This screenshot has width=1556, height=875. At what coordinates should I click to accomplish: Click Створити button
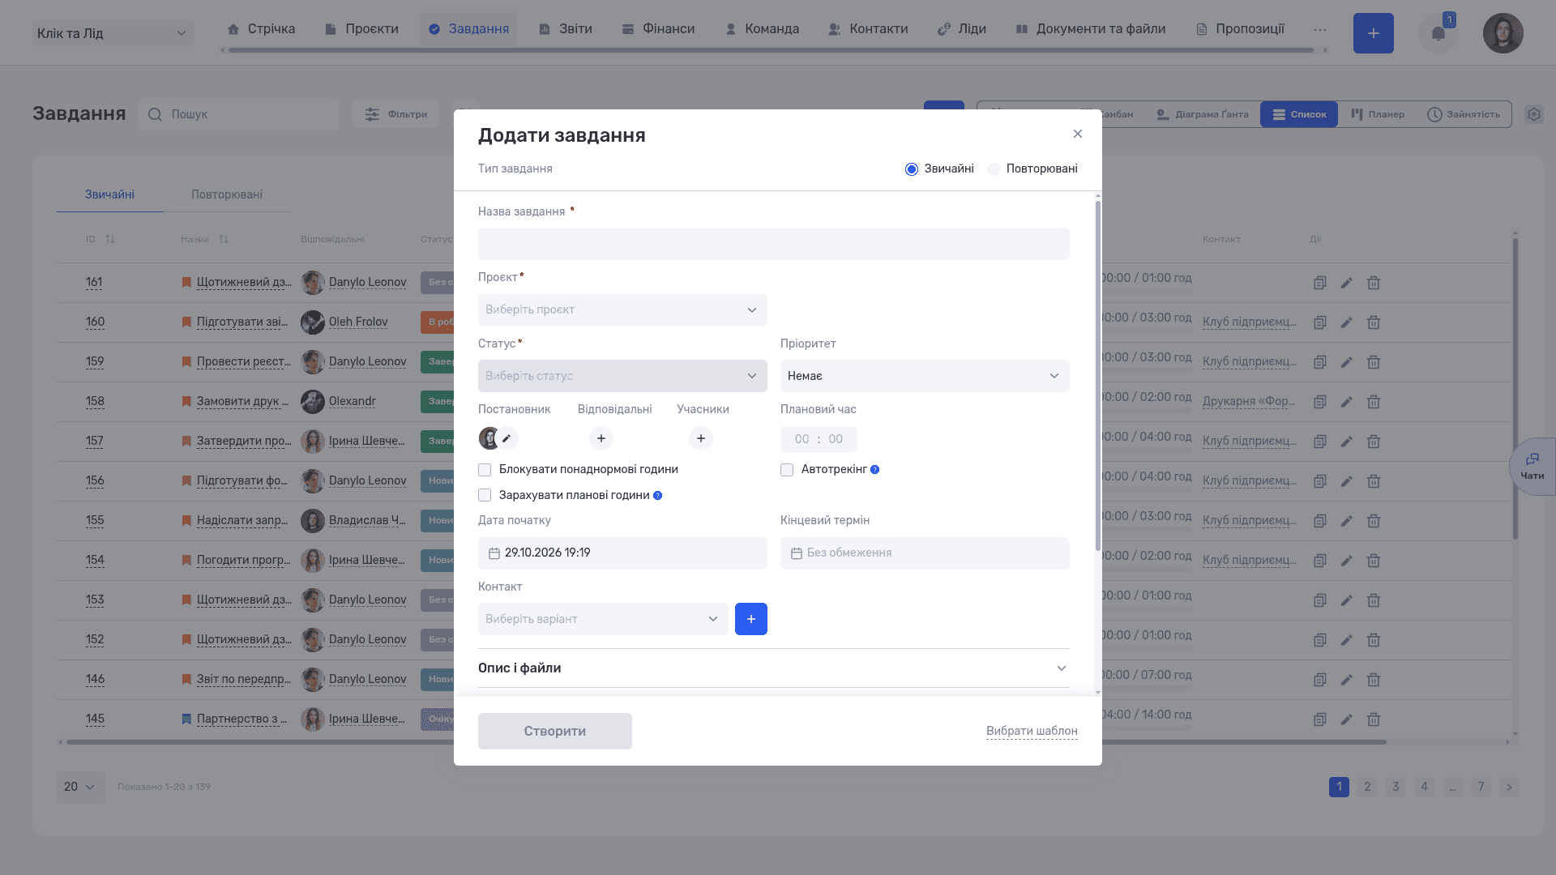pos(555,731)
